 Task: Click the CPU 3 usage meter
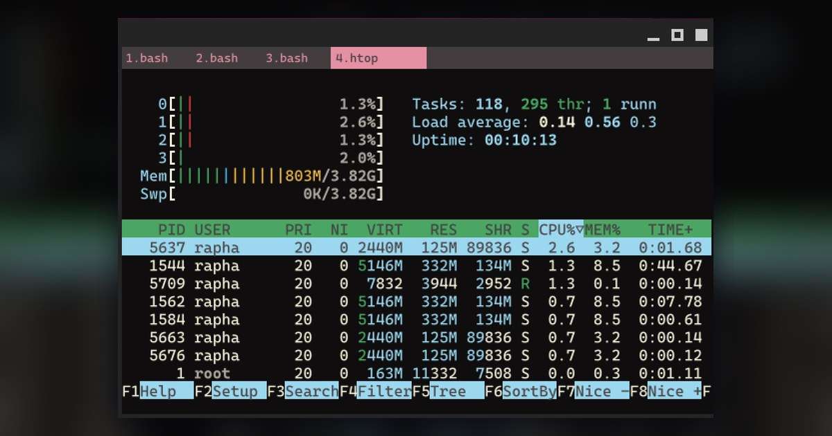point(271,158)
